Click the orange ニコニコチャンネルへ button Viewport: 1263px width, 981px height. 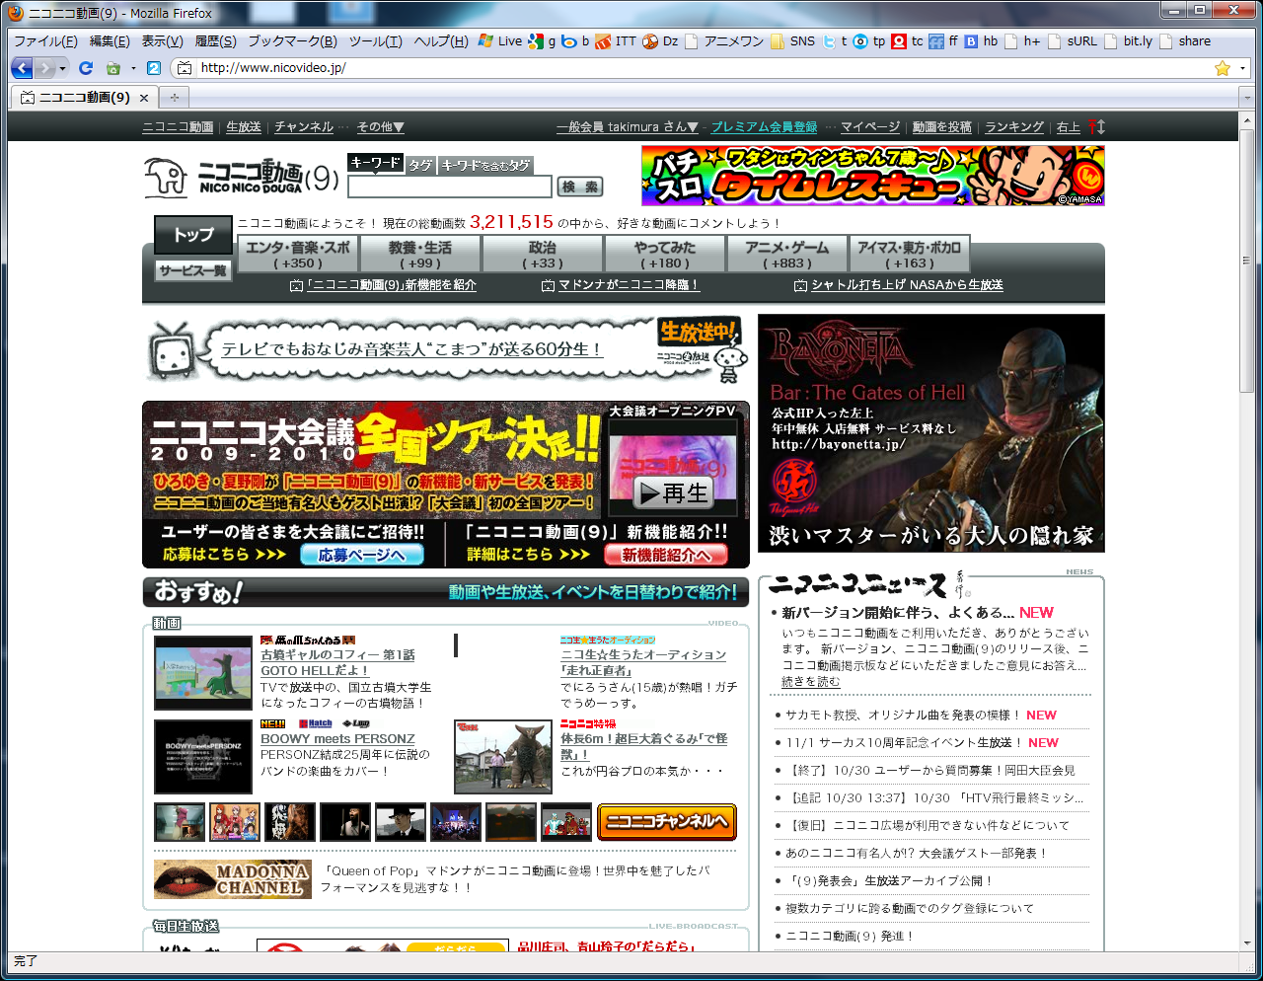pos(667,821)
